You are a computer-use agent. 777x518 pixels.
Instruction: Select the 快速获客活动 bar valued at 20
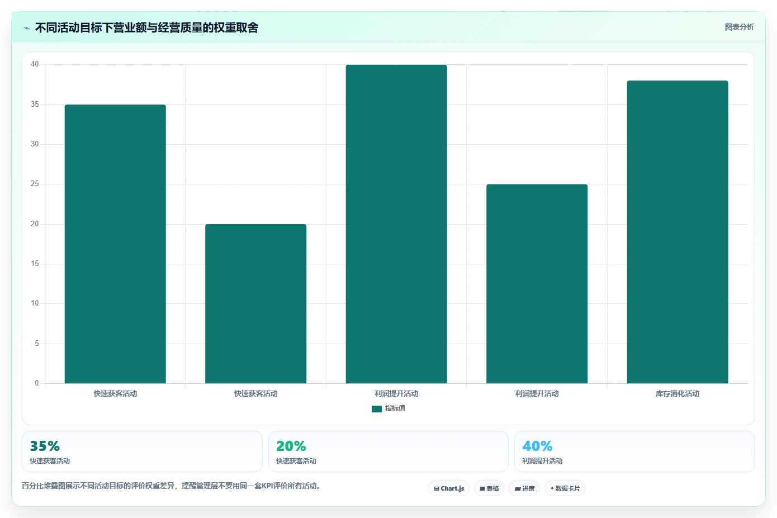[x=255, y=303]
